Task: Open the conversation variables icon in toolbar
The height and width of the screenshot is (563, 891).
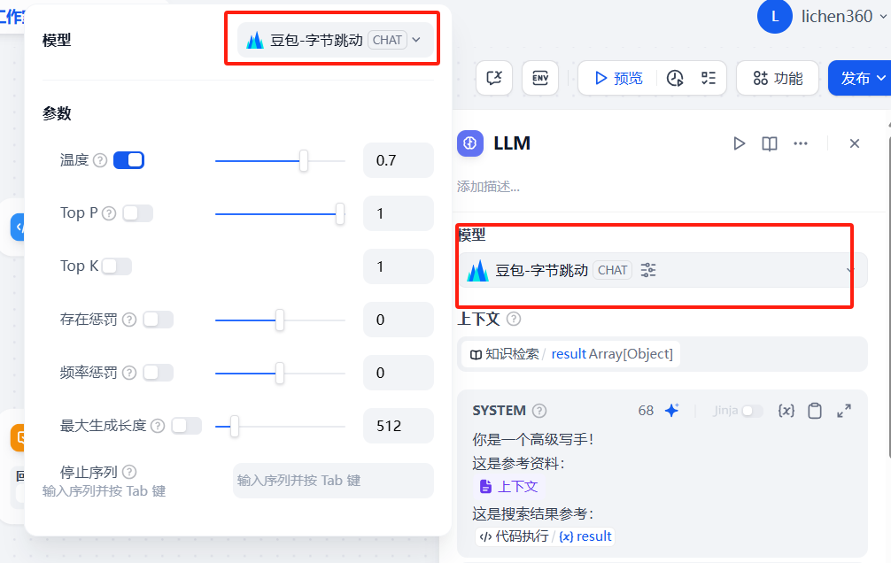Action: [494, 78]
